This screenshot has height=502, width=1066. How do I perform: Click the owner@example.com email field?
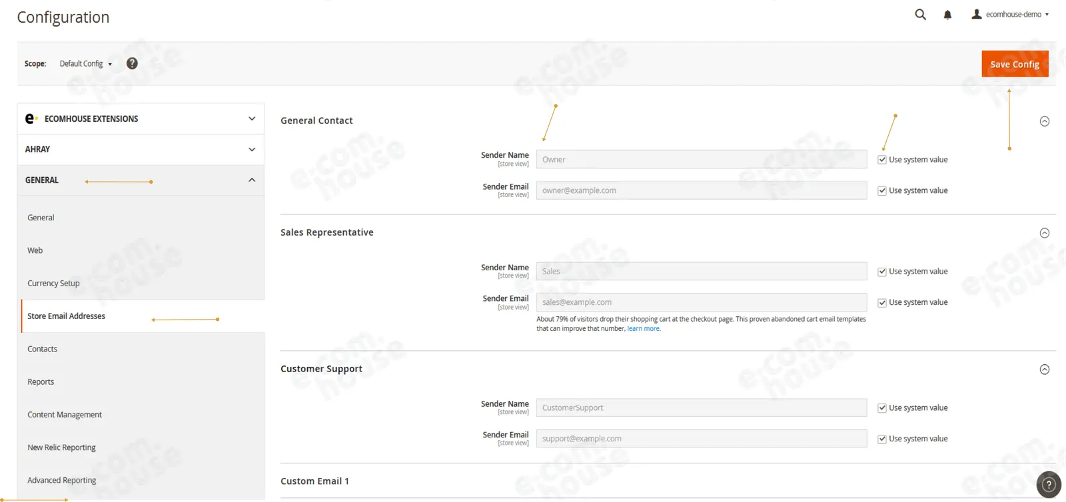[702, 190]
